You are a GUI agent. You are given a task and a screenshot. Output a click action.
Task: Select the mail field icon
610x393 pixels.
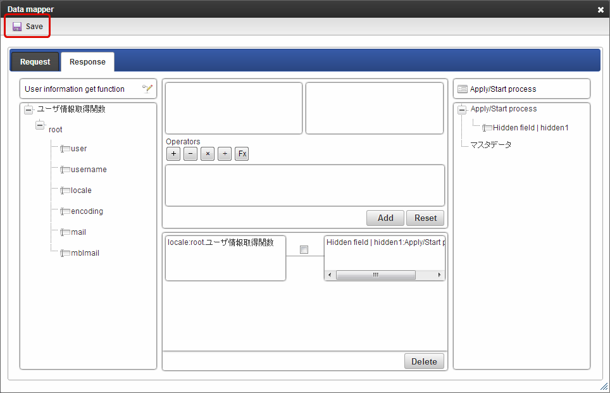65,232
